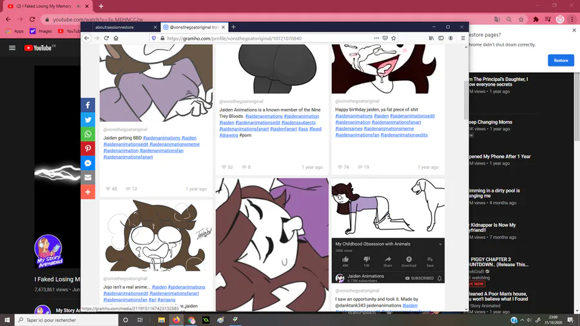
Task: Open File Explorer from the taskbar
Action: tap(161, 320)
